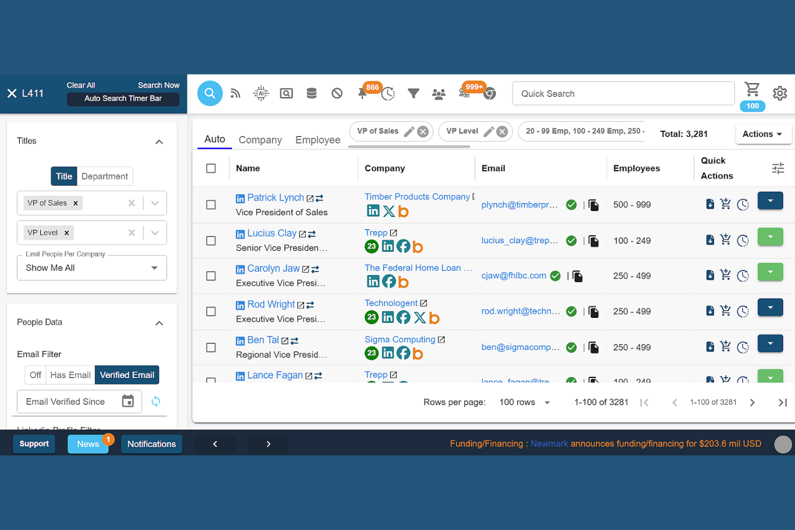Click the filter funnel icon
This screenshot has width=795, height=530.
413,93
